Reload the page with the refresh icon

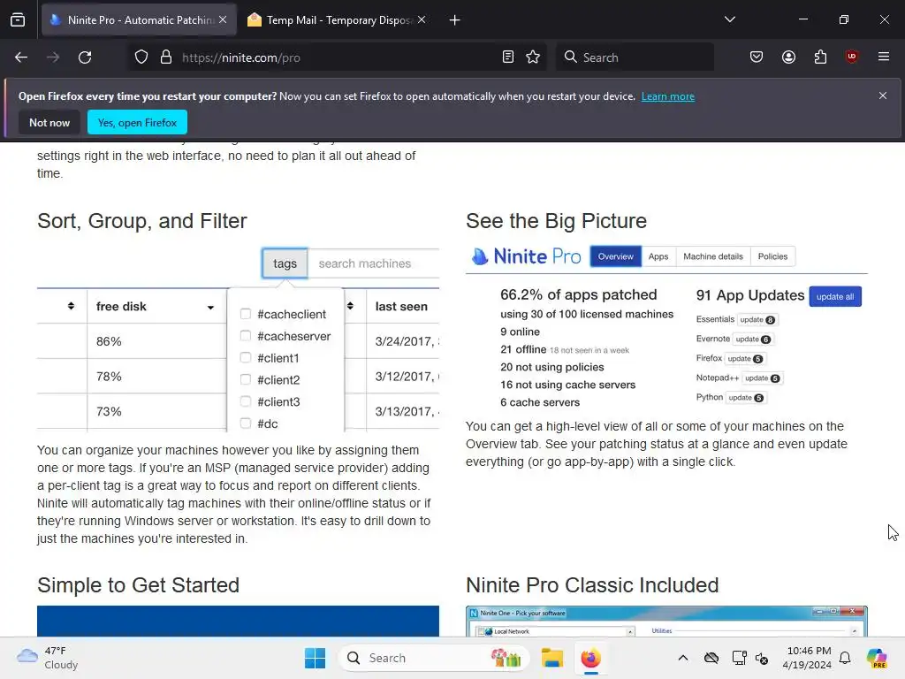85,57
